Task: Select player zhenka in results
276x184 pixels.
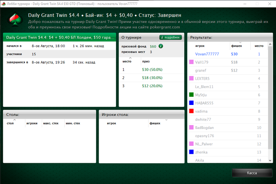Action: (x=228, y=152)
